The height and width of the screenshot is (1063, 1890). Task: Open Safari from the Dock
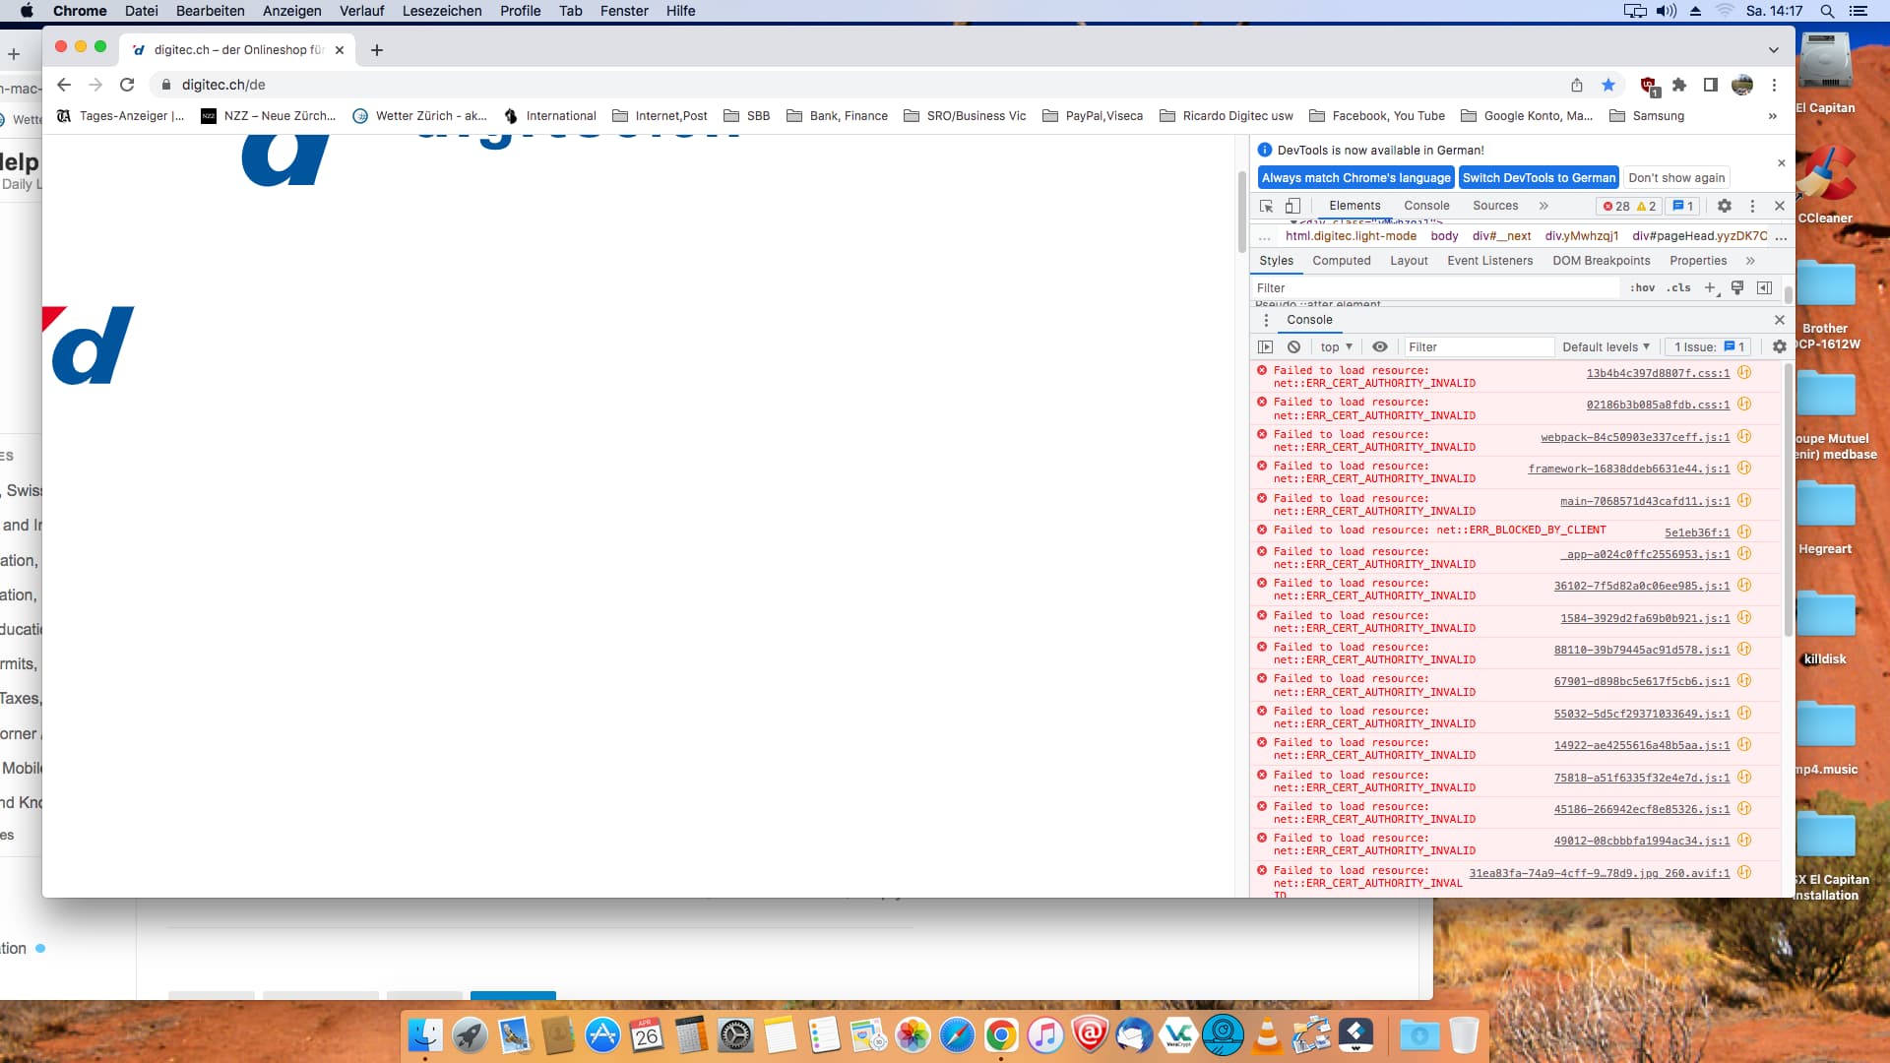point(957,1035)
